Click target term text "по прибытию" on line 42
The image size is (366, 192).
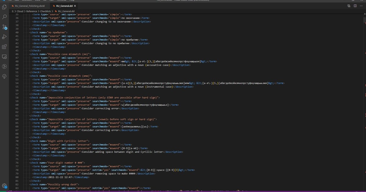tap(130, 40)
